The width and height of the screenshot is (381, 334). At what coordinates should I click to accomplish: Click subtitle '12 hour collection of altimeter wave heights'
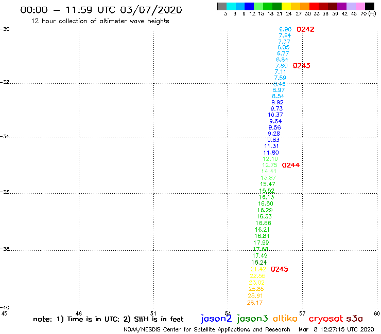click(100, 22)
